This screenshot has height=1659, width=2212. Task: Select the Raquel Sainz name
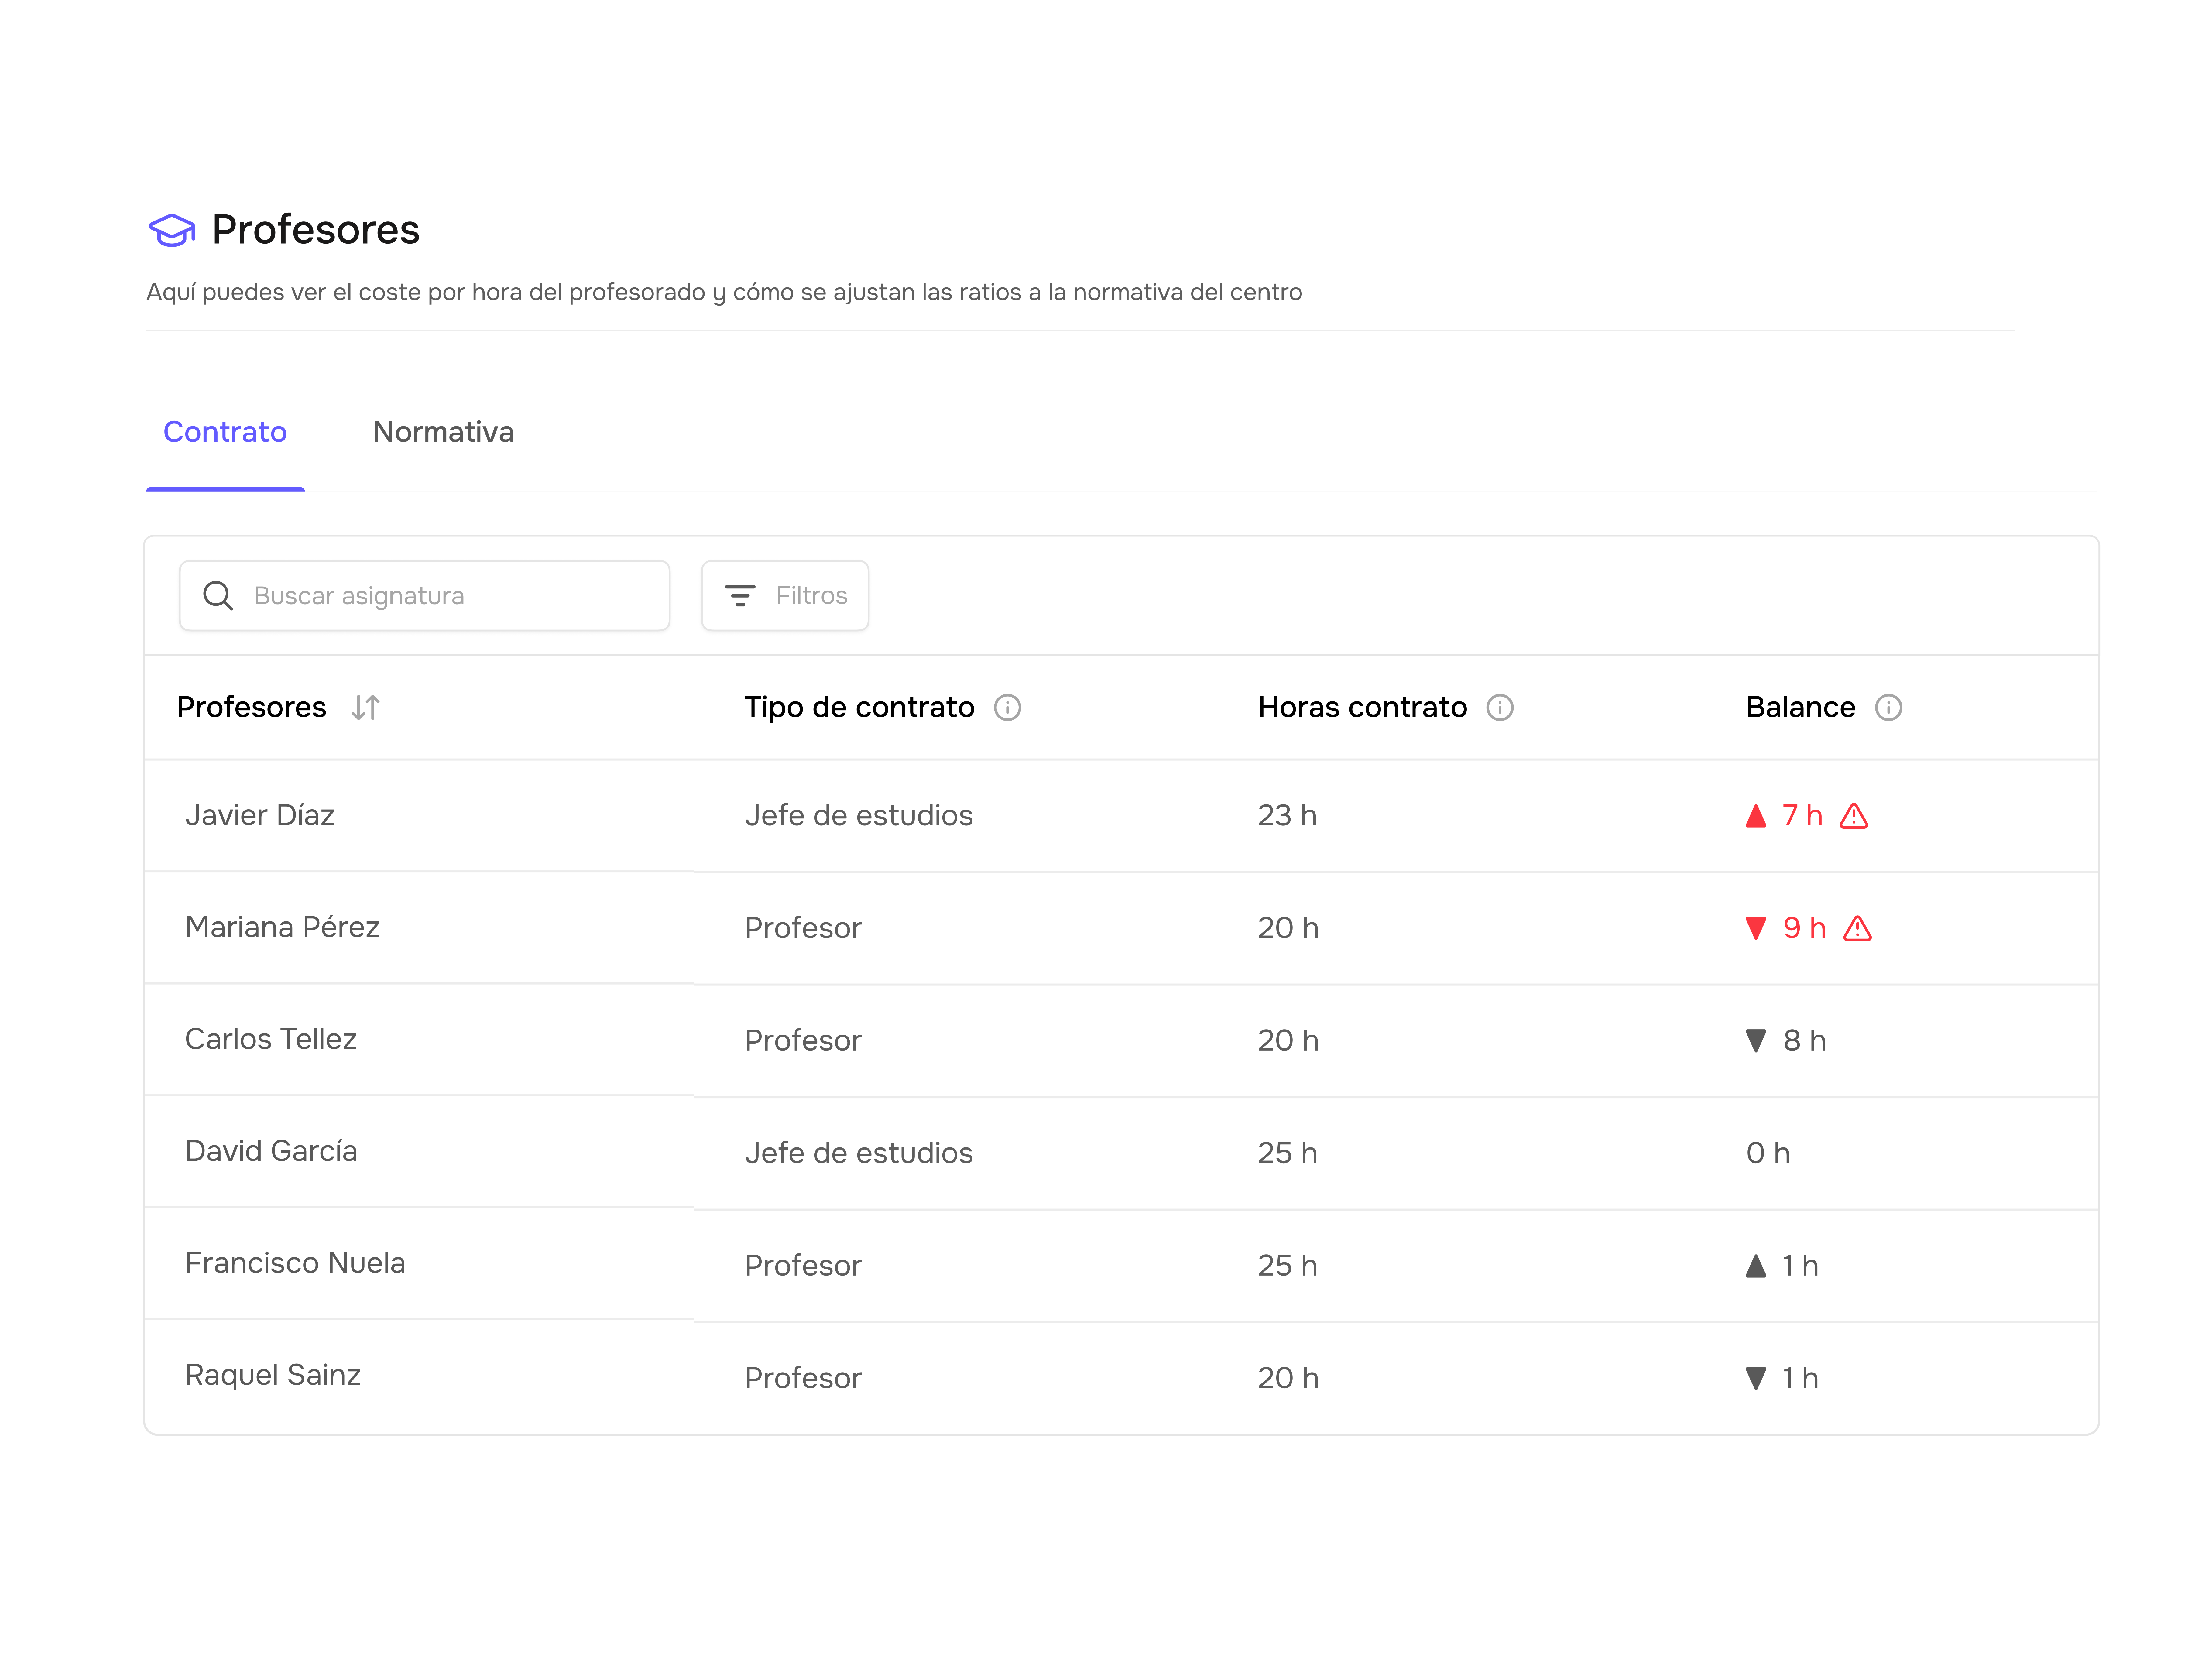[273, 1376]
